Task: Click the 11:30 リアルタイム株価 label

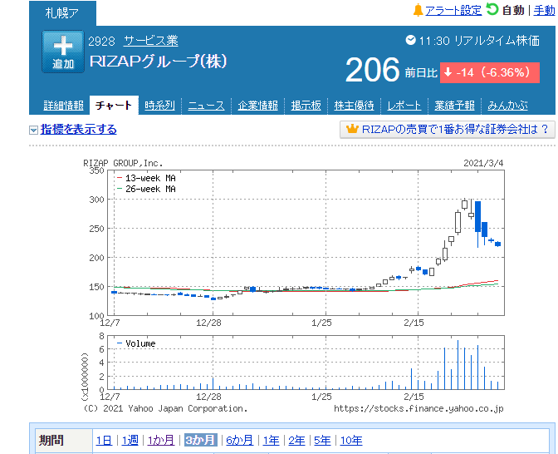Action: click(x=479, y=41)
